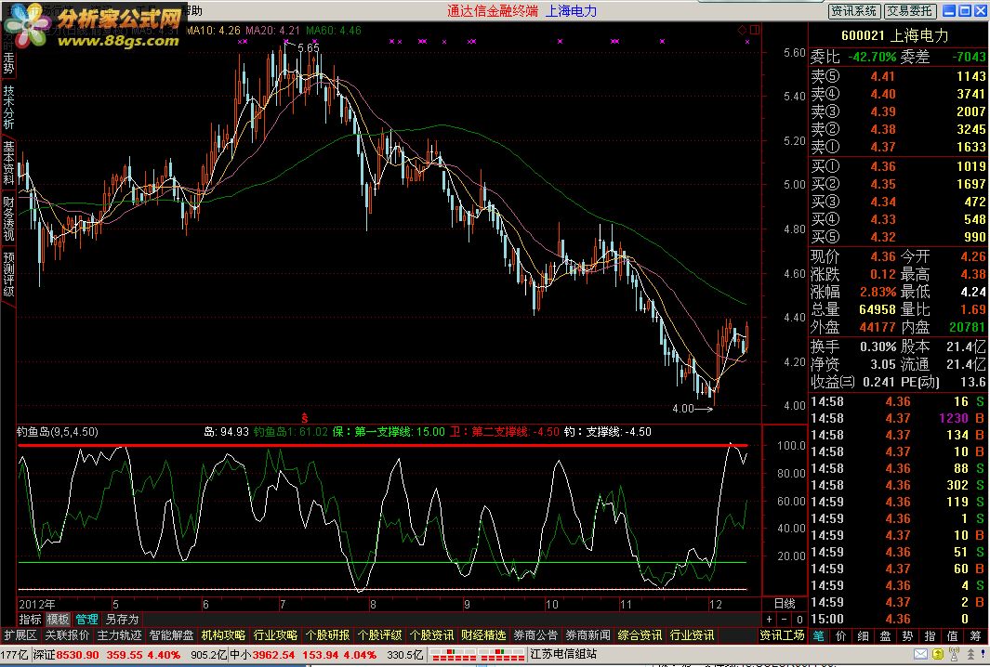Open the 资讯工场 tab
Screen dimensions: 990x667
click(782, 635)
